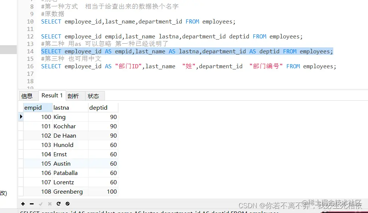The height and width of the screenshot is (213, 368).
Task: Click comment text on line 8
Action: [x=110, y=7]
